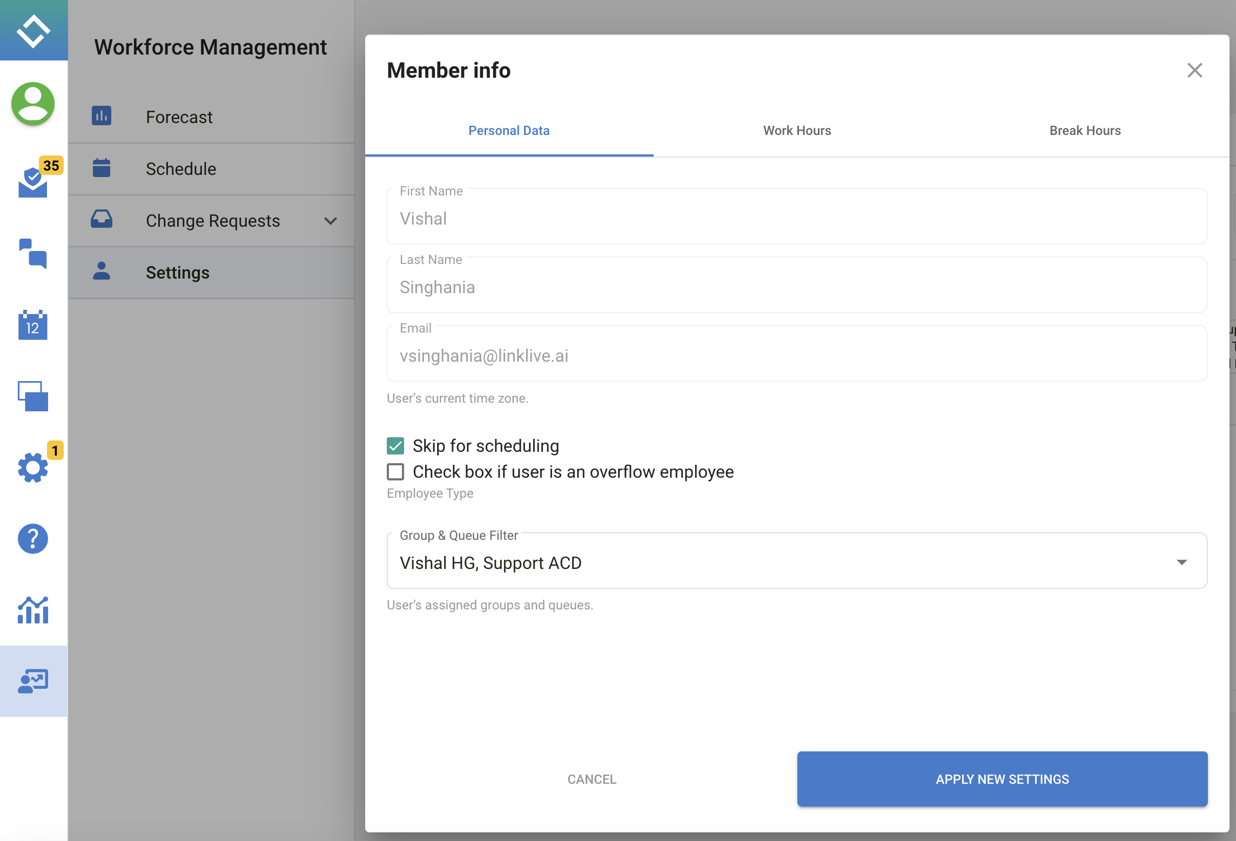Select the workforce management sidebar icon
The width and height of the screenshot is (1236, 841).
[33, 681]
